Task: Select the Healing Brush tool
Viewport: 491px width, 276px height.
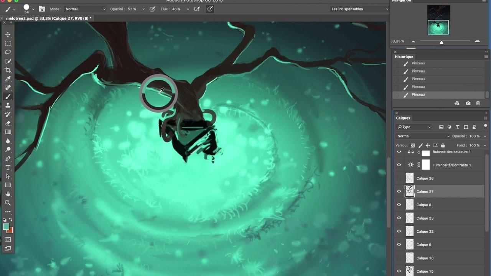Action: point(8,87)
